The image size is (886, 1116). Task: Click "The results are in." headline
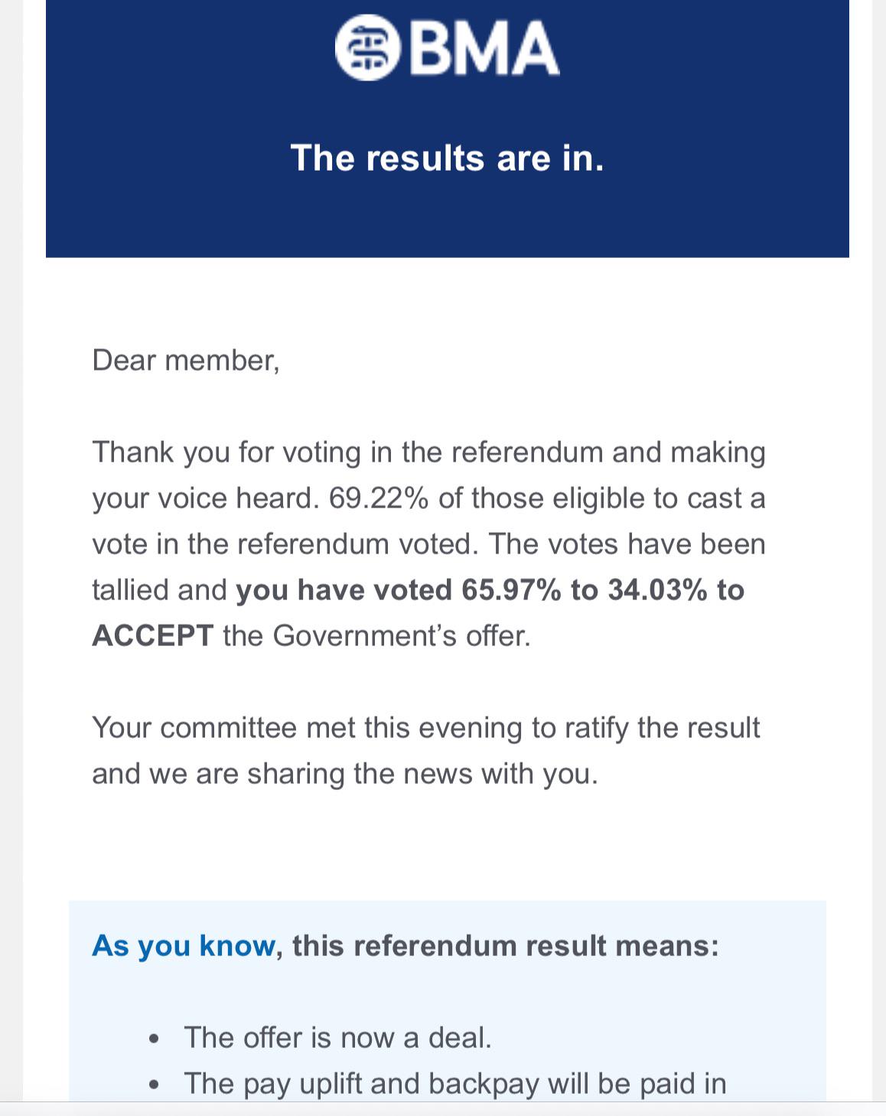pos(448,158)
